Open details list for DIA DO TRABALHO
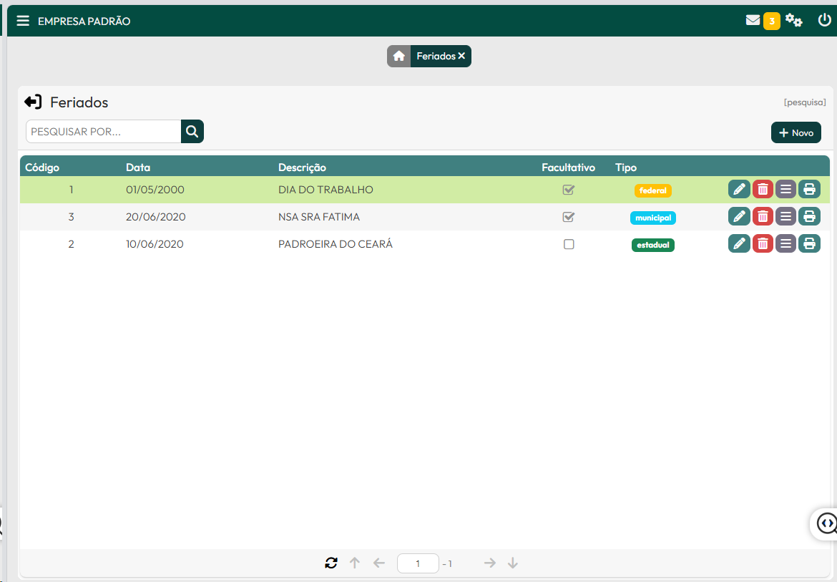Screen dimensions: 837x582 tap(785, 190)
